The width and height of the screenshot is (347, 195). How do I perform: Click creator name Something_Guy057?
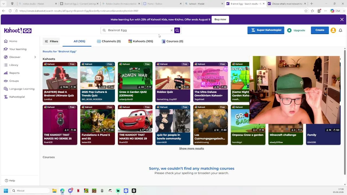click(167, 99)
